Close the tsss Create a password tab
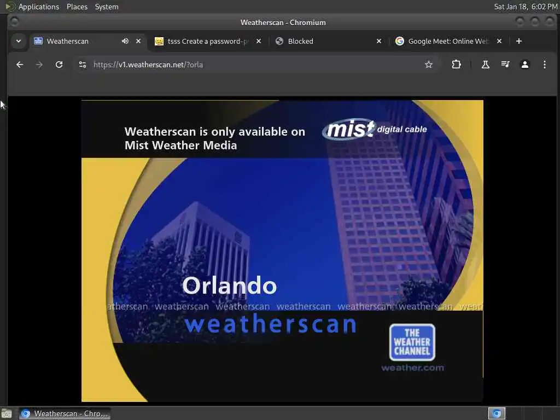 click(x=259, y=41)
